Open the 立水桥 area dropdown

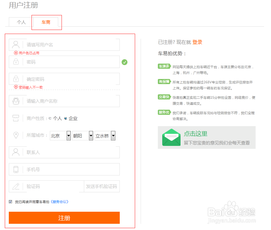[105, 136]
